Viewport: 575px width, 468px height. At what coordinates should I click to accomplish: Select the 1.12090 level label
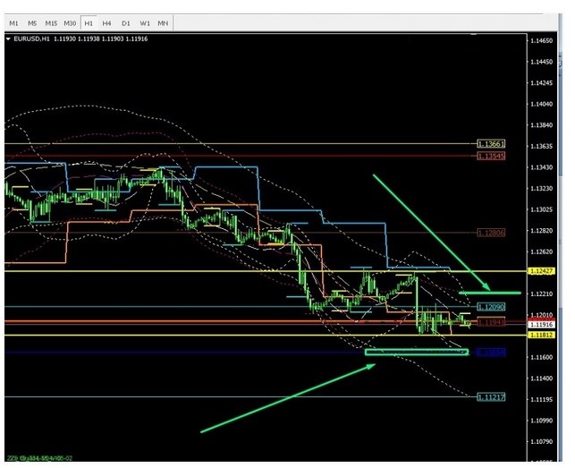(491, 307)
